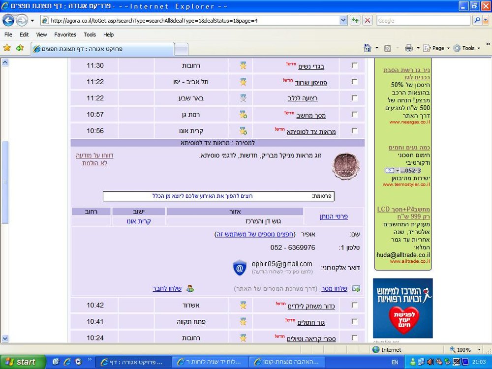Click the star icon in the רמת גן row
The width and height of the screenshot is (492, 369).
[243, 114]
